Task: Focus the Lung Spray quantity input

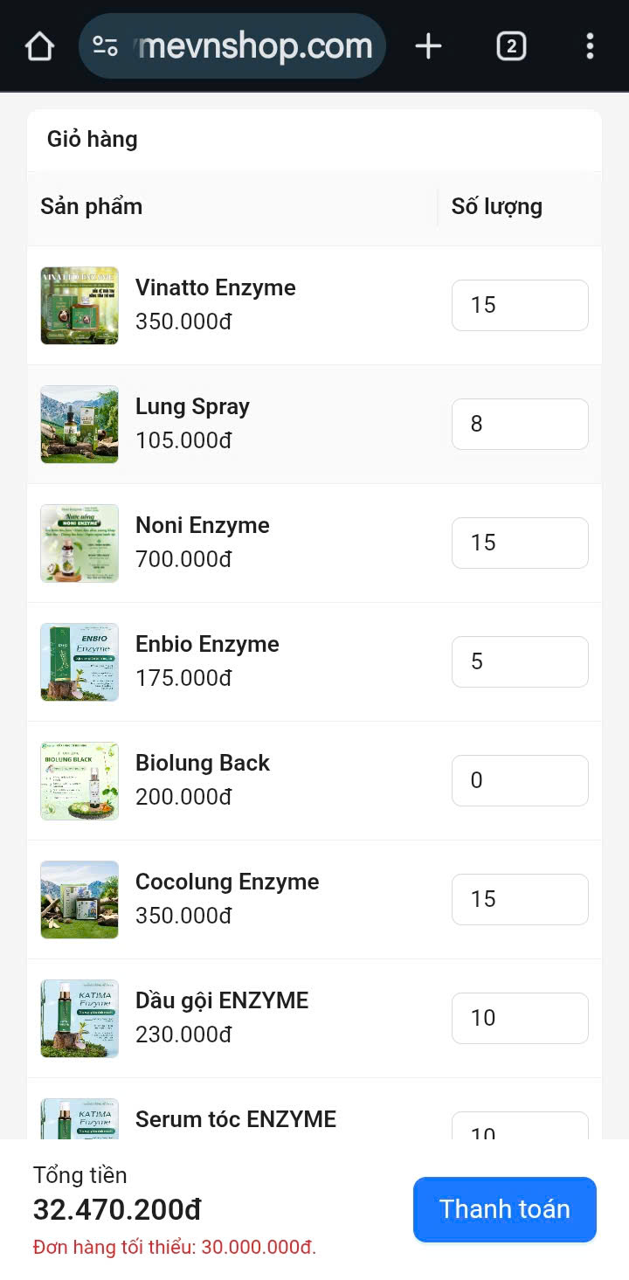Action: coord(520,424)
